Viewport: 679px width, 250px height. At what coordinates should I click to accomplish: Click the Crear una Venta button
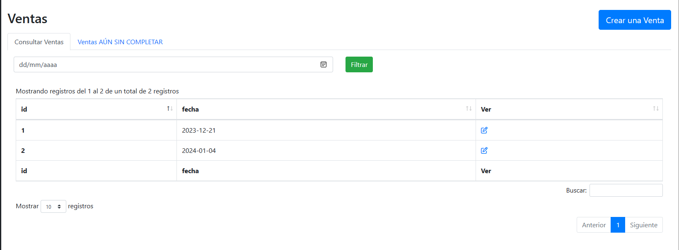(635, 20)
